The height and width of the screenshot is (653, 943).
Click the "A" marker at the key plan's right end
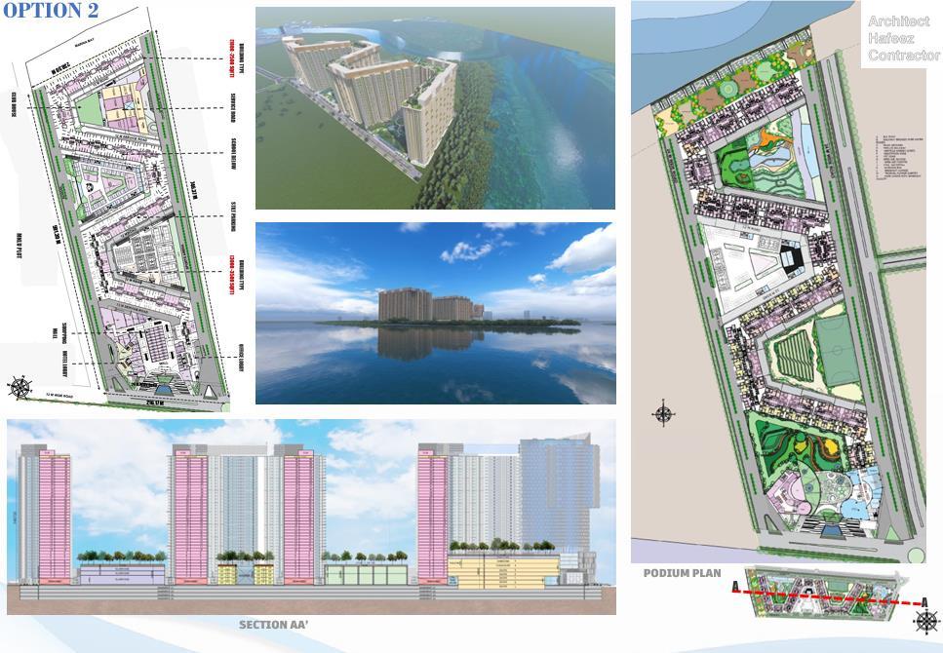(x=923, y=602)
